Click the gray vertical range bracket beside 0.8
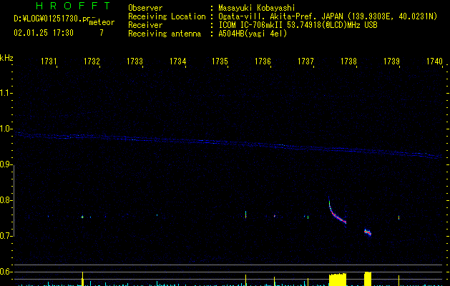This screenshot has height=286, width=450. click(x=14, y=201)
